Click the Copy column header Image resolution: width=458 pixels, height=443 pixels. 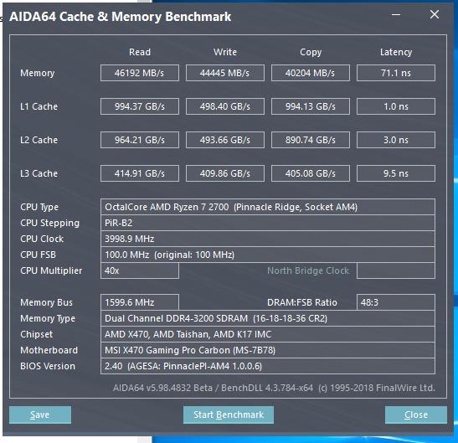pos(311,52)
